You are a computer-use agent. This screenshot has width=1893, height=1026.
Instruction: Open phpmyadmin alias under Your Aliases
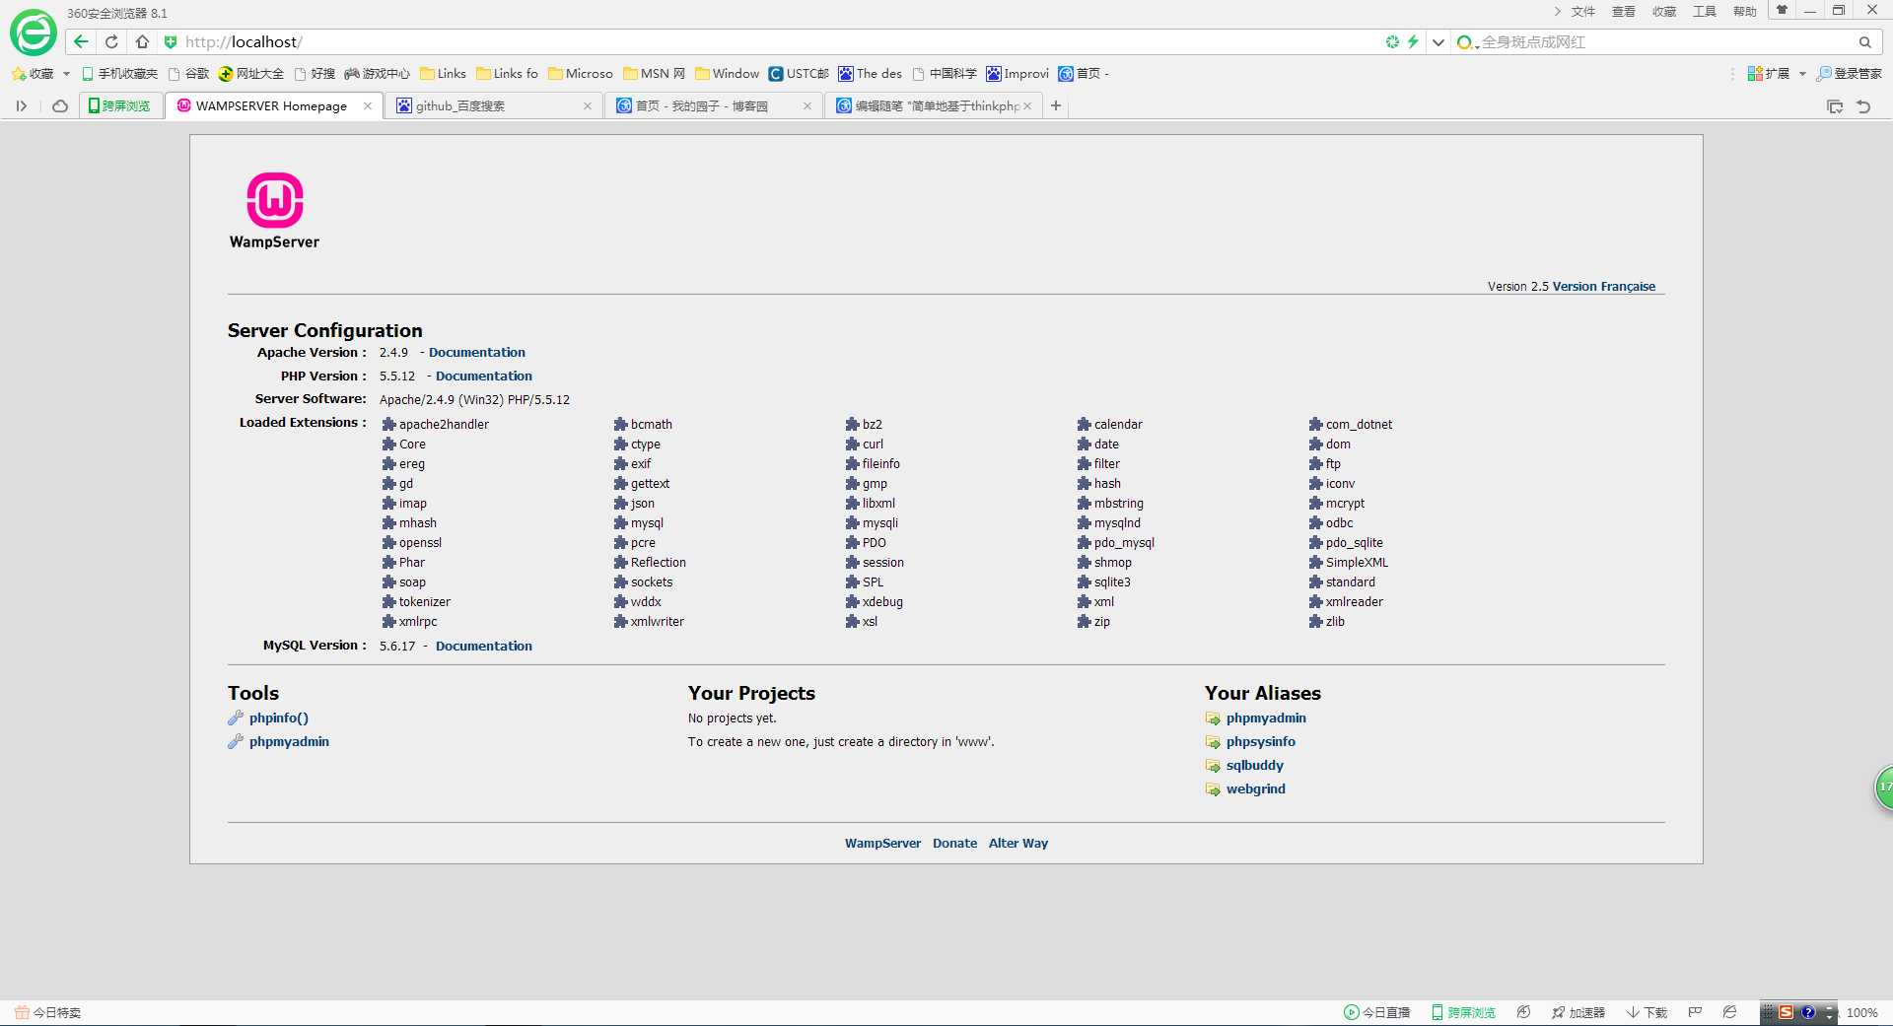click(1266, 718)
